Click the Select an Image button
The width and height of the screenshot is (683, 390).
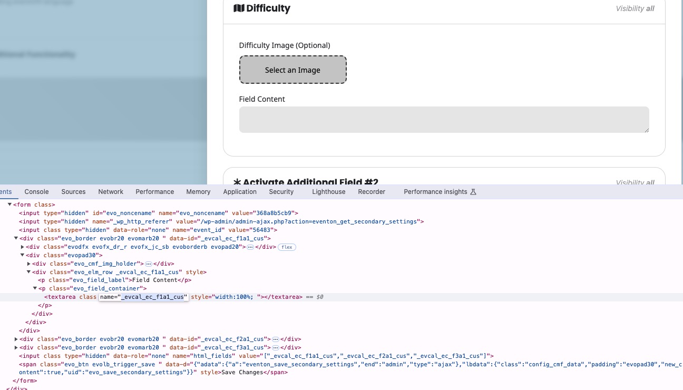pyautogui.click(x=293, y=70)
